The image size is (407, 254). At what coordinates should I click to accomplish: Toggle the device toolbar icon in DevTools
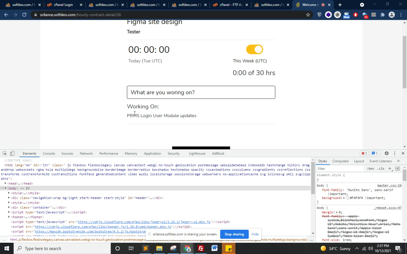tap(12, 154)
